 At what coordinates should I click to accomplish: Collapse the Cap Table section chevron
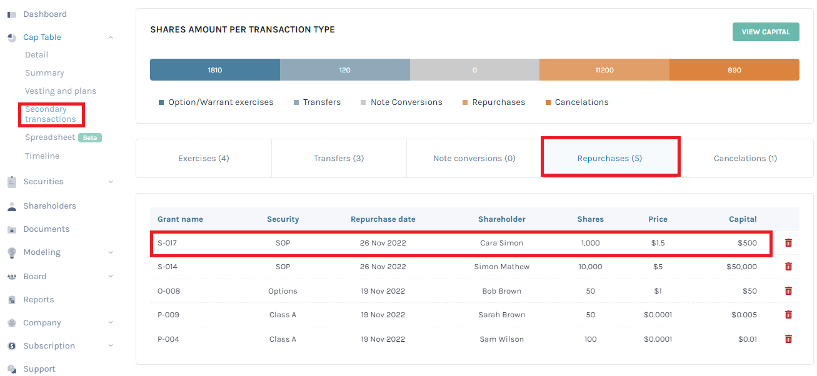[x=111, y=37]
